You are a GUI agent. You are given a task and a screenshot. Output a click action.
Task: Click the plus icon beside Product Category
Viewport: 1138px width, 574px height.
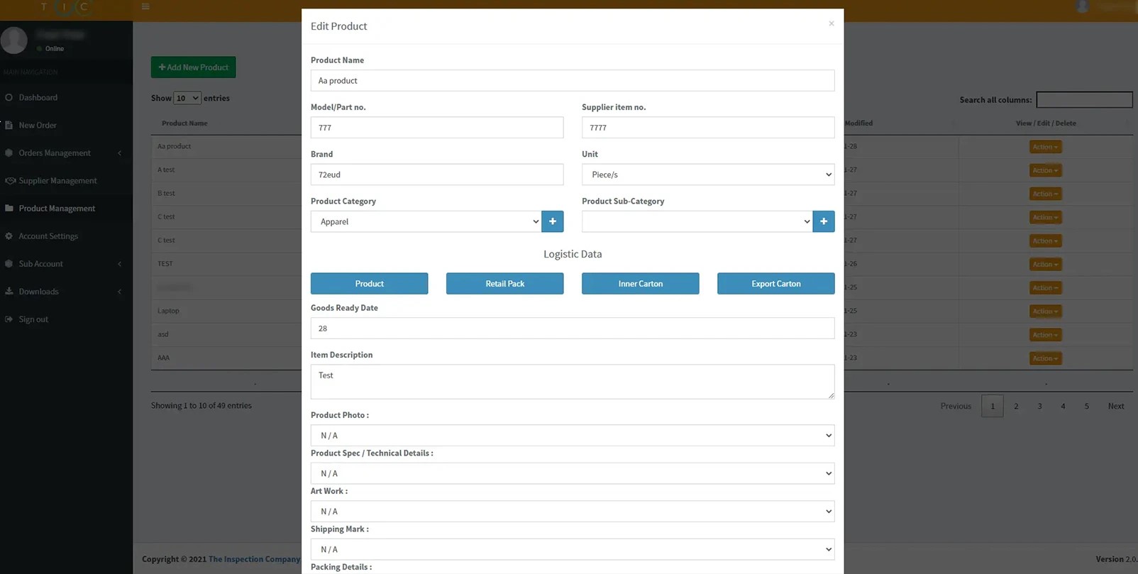click(552, 221)
